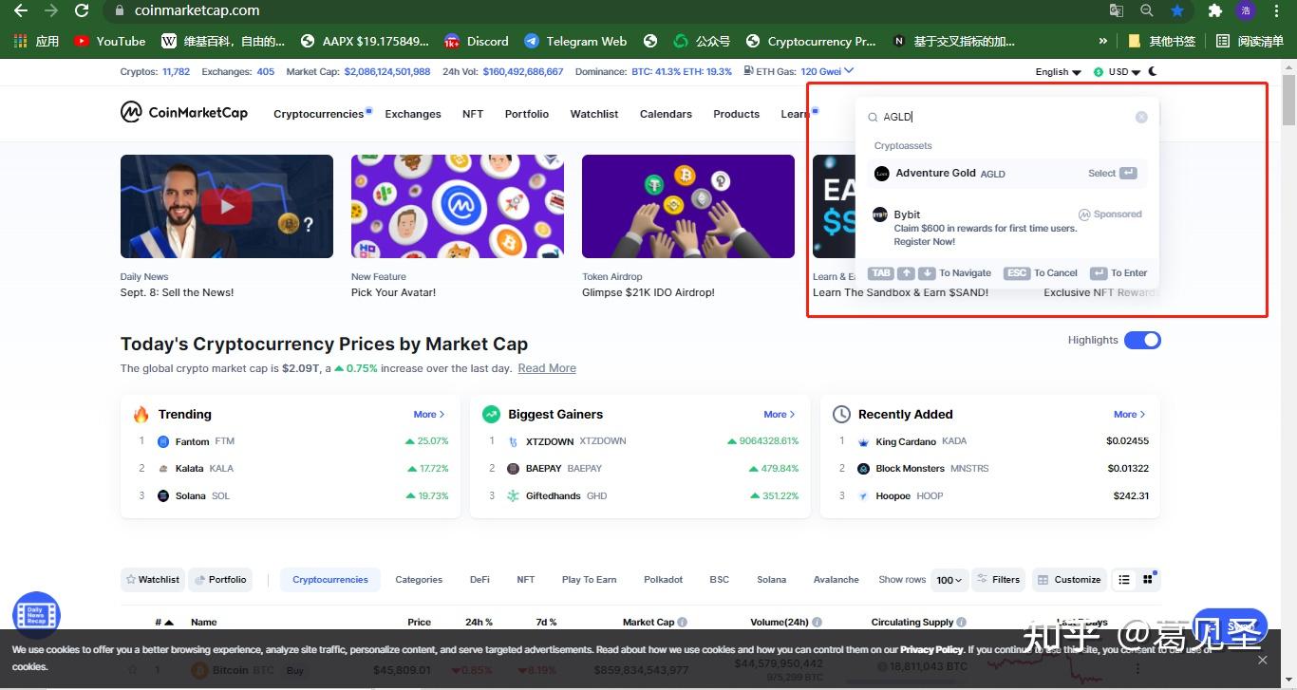
Task: Select the Avalanche tab
Action: click(x=836, y=579)
